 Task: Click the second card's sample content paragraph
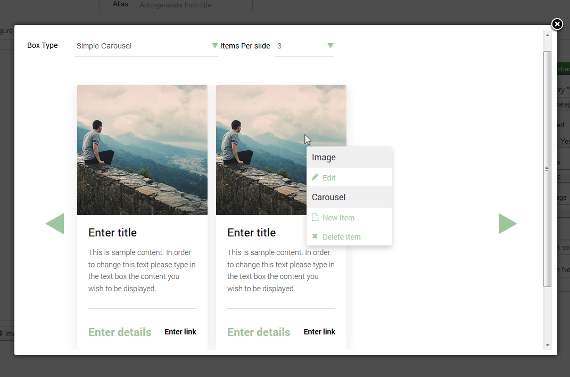(281, 271)
